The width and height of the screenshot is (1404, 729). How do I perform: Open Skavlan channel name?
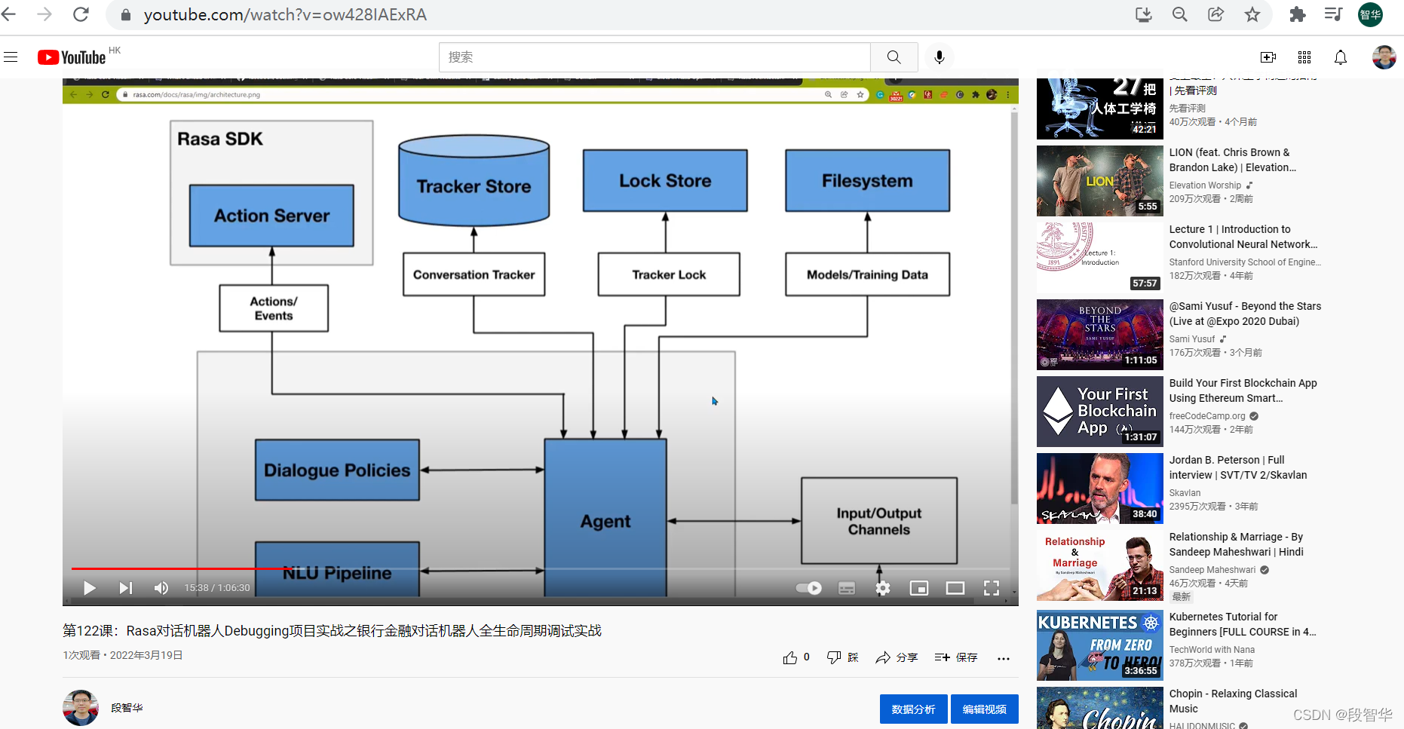point(1185,493)
